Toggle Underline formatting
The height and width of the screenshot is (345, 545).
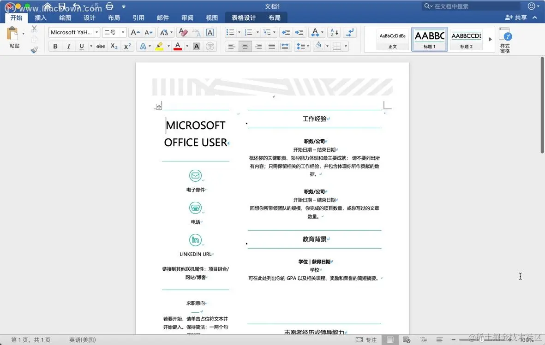tap(82, 46)
